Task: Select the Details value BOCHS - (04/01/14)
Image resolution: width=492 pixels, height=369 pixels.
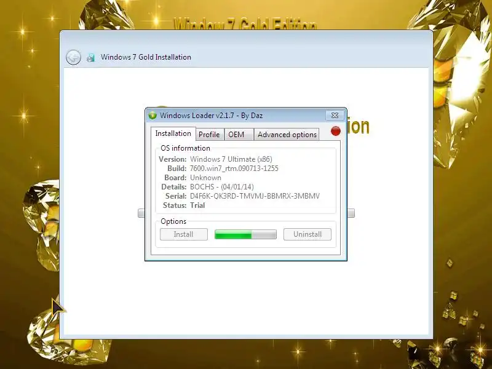Action: (x=222, y=187)
